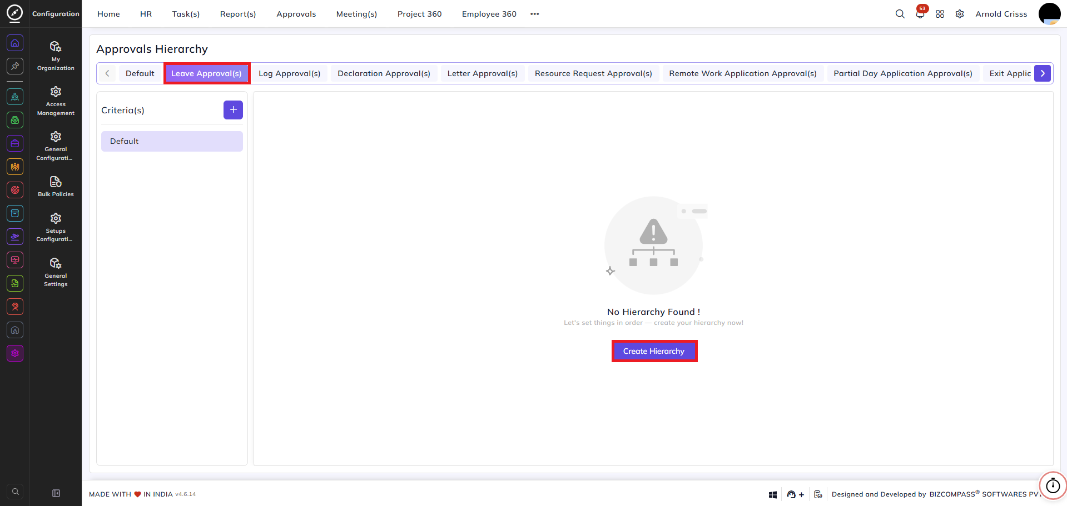Switch to Letter Approval(s) tab
This screenshot has height=506, width=1067.
click(483, 73)
